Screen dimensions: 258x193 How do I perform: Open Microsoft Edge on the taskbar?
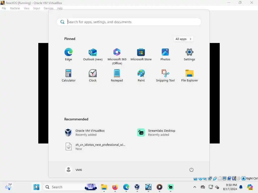coord(126,187)
